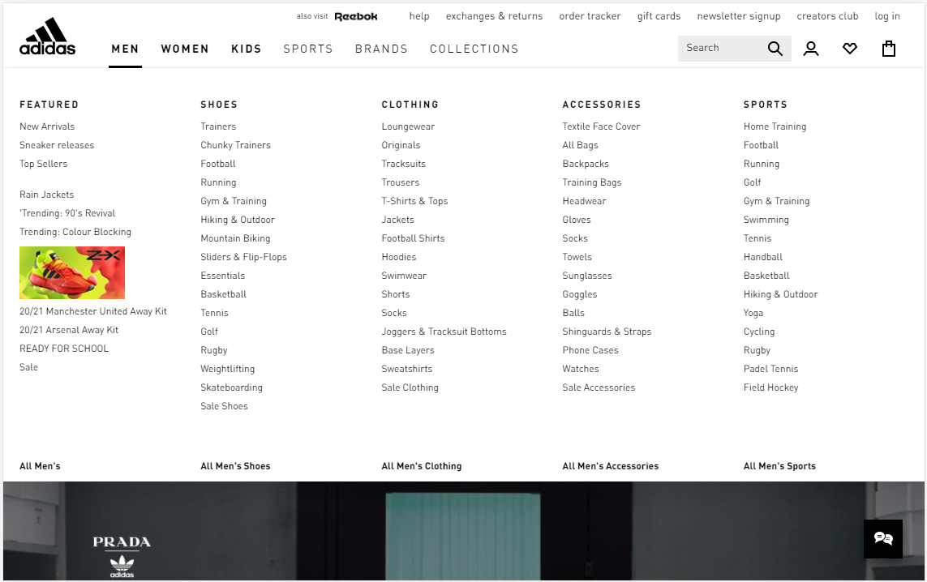This screenshot has height=582, width=927.
Task: Open the chat support icon
Action: point(883,539)
